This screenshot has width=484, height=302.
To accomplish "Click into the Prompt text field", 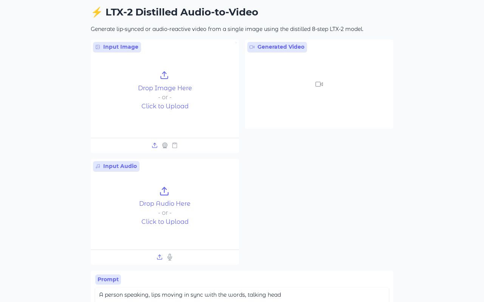I will [242, 295].
